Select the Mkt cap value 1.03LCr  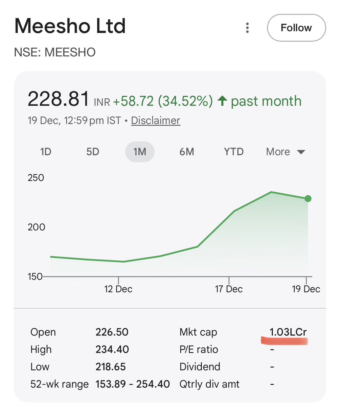click(x=289, y=332)
